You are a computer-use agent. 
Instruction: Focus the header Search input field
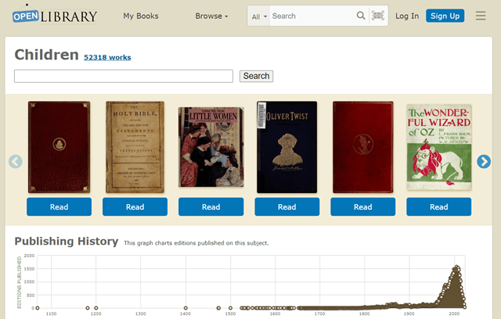(312, 16)
